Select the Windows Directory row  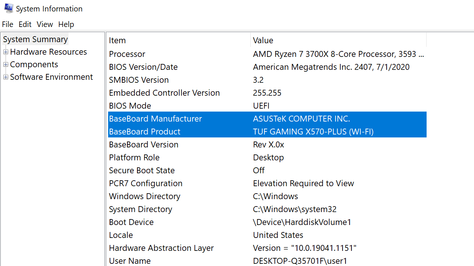pyautogui.click(x=267, y=196)
